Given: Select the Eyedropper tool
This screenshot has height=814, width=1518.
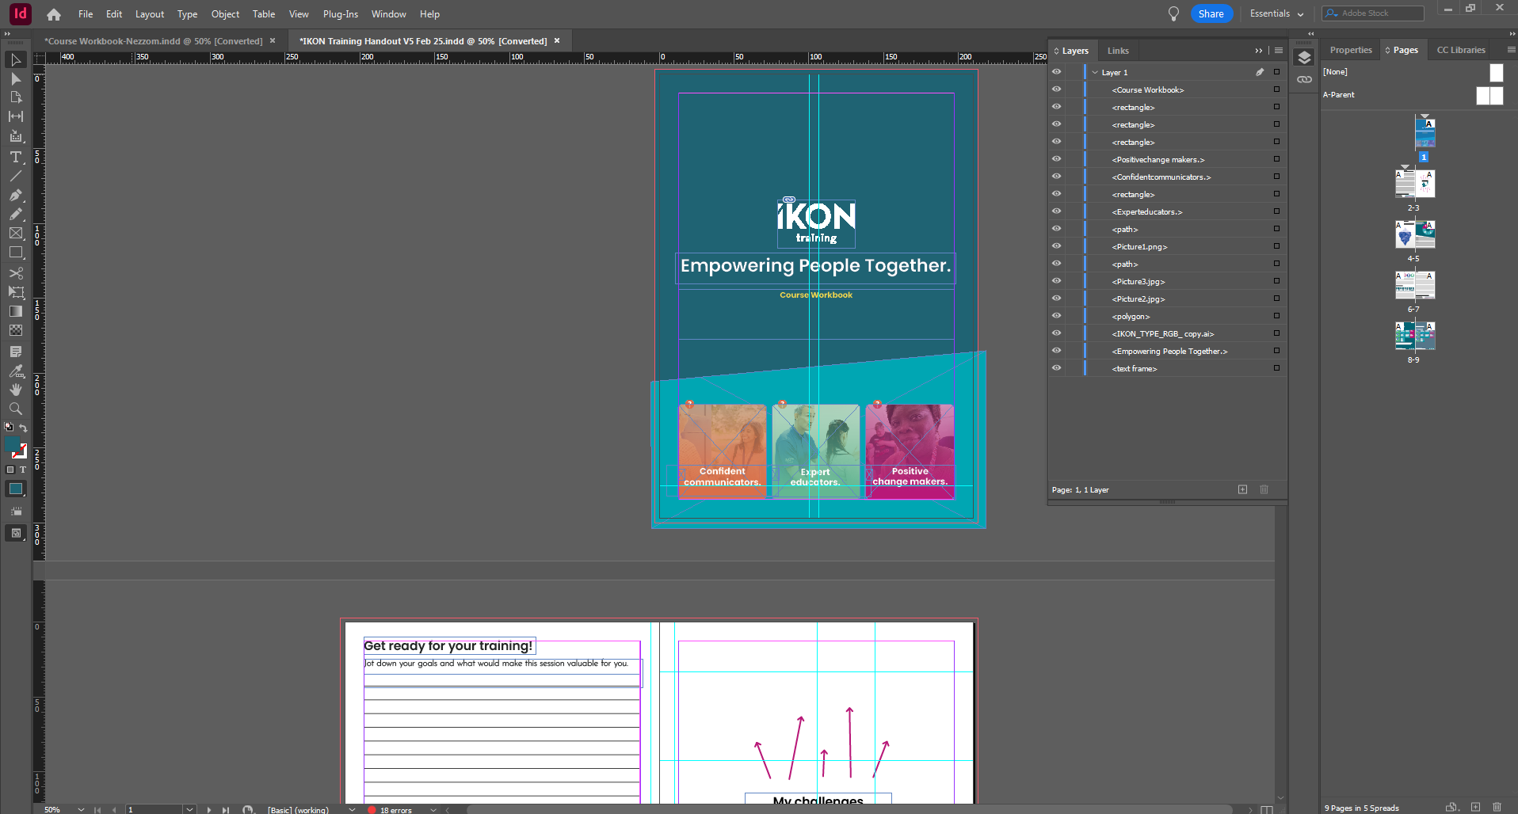Looking at the screenshot, I should click(15, 371).
